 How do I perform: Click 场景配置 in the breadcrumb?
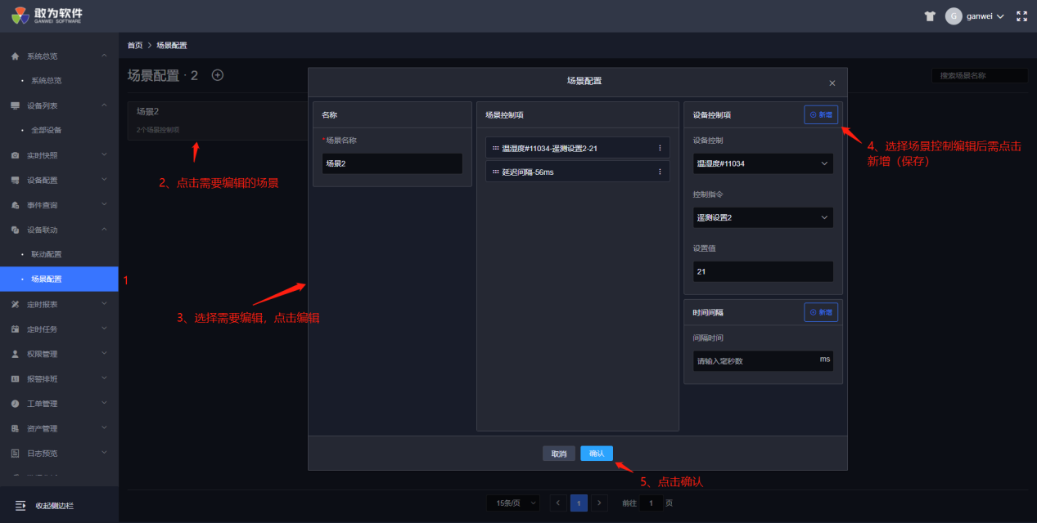point(171,45)
